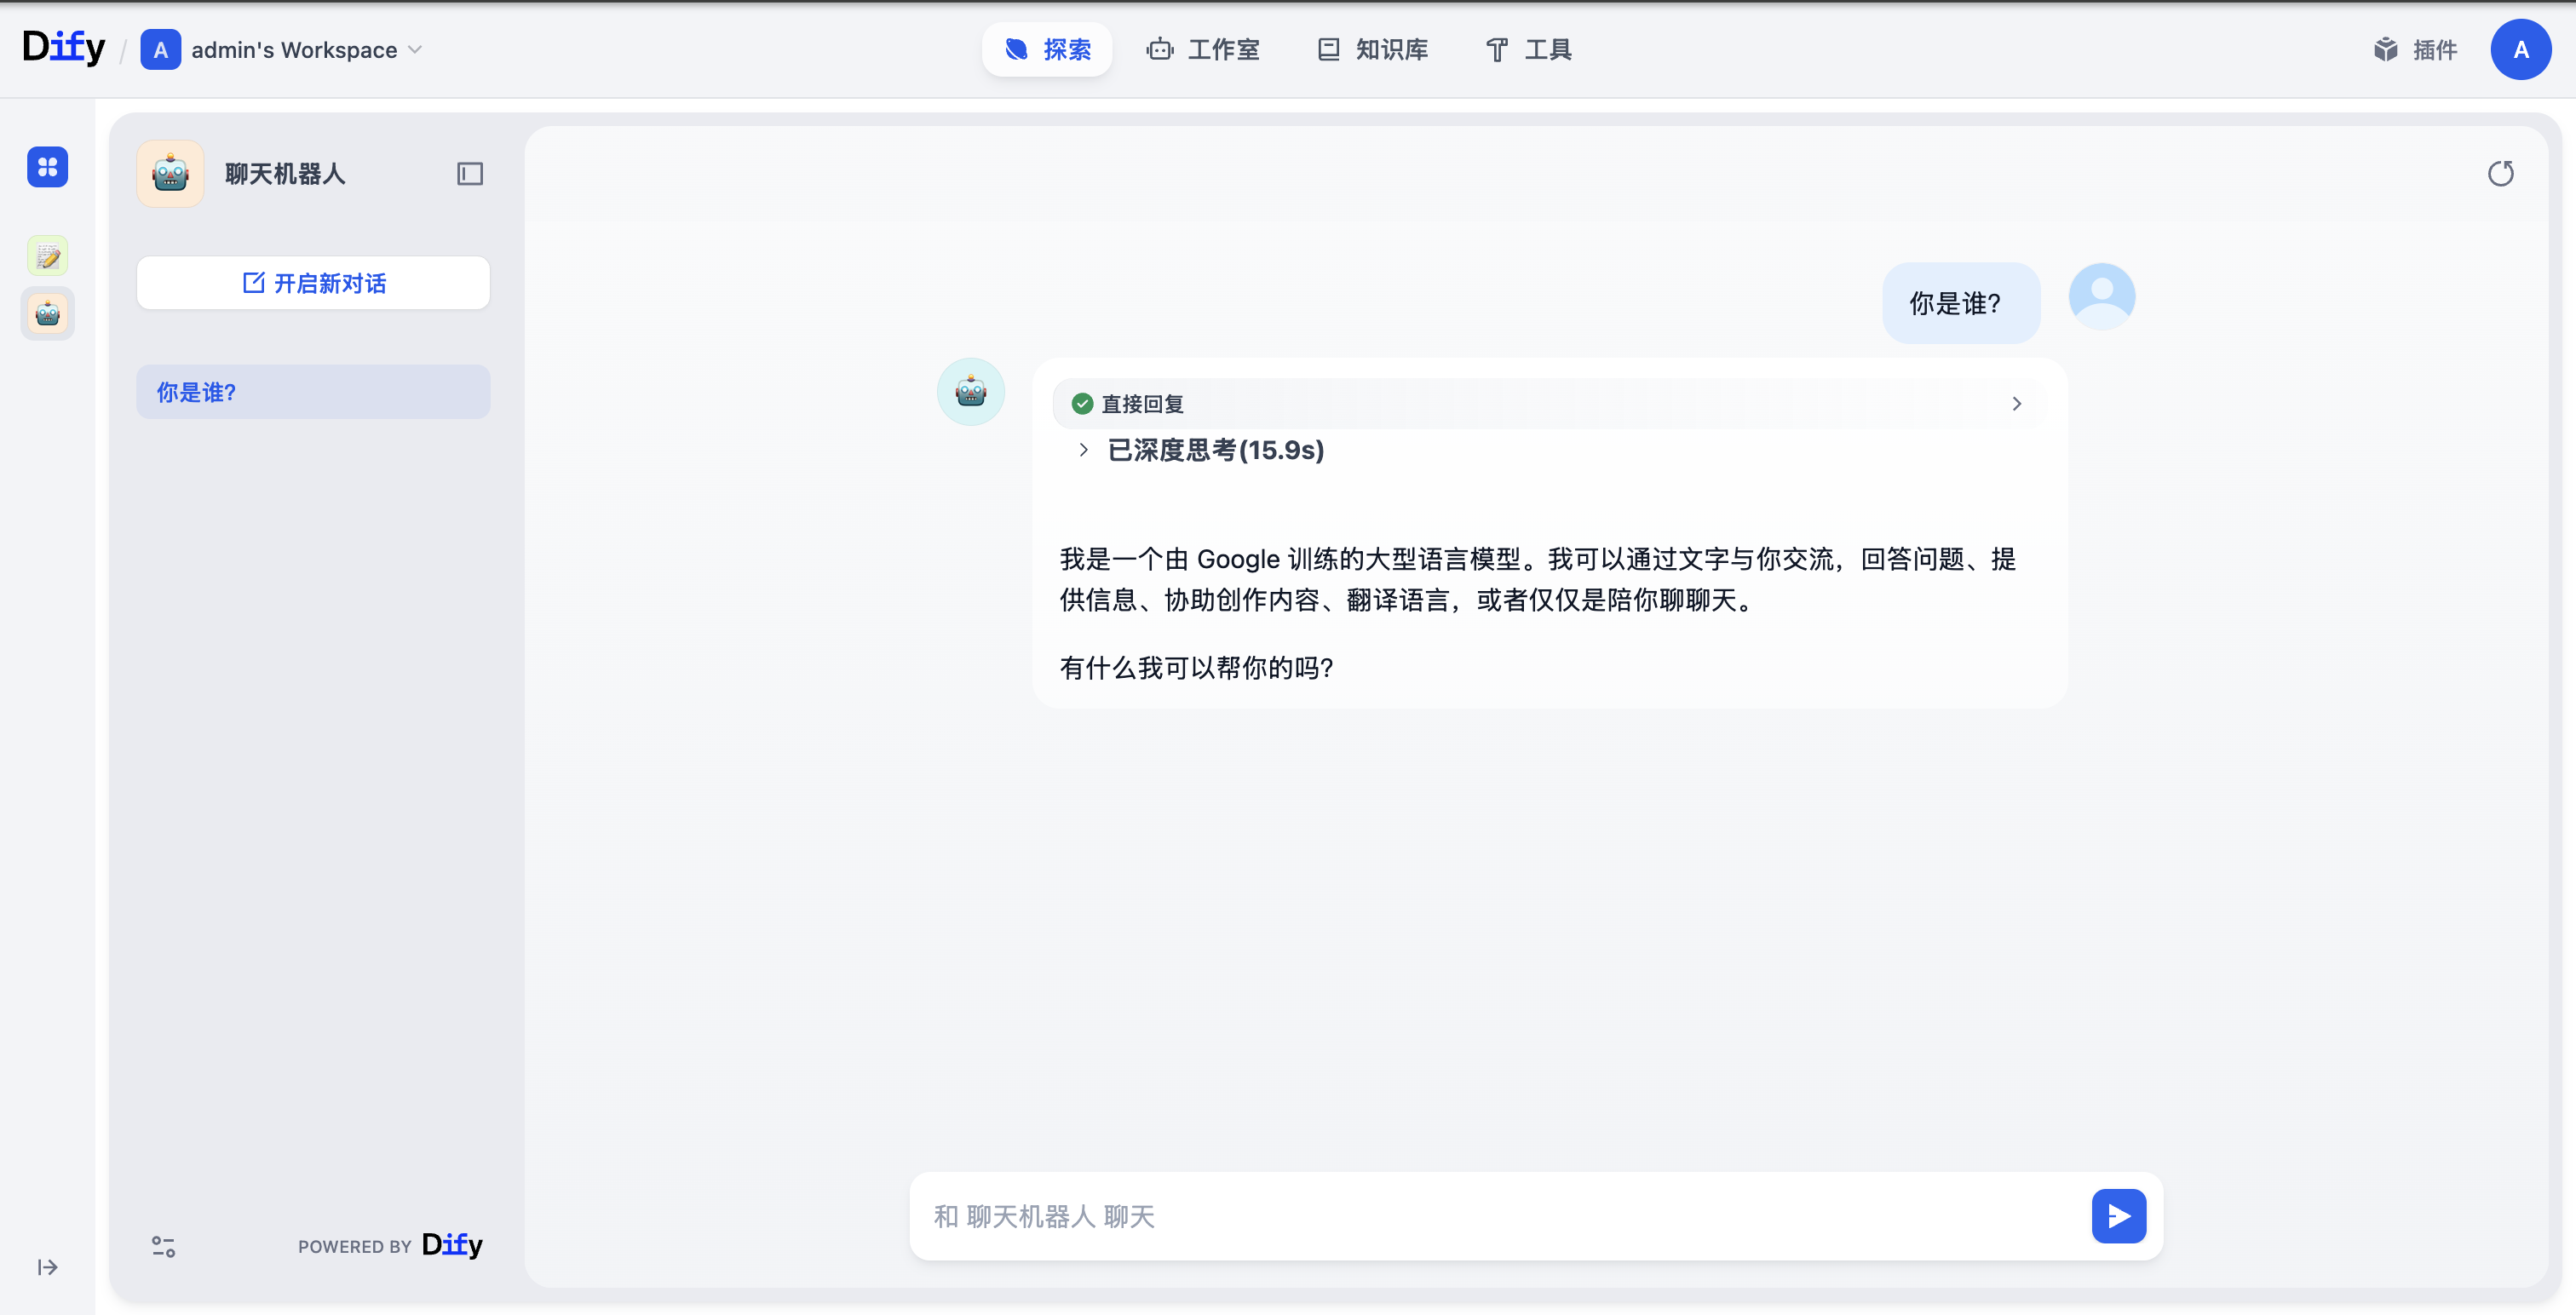Open chat settings sliders icon at the bottom

pyautogui.click(x=163, y=1246)
